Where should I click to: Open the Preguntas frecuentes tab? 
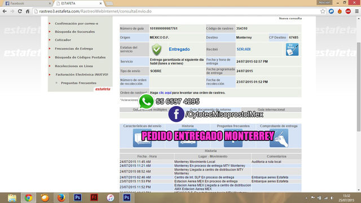[x=233, y=126]
